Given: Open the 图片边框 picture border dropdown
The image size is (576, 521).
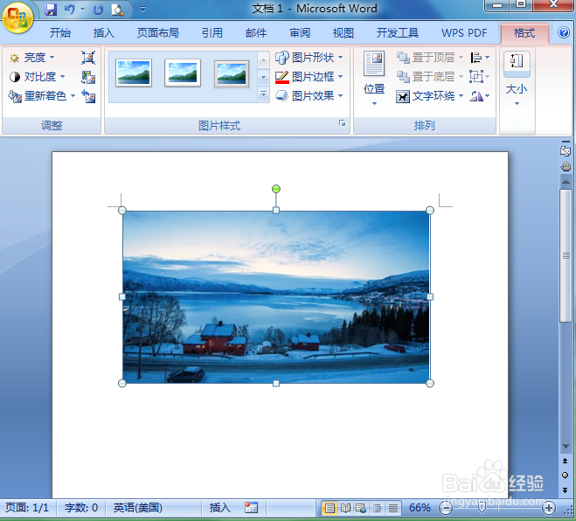Looking at the screenshot, I should coord(309,77).
